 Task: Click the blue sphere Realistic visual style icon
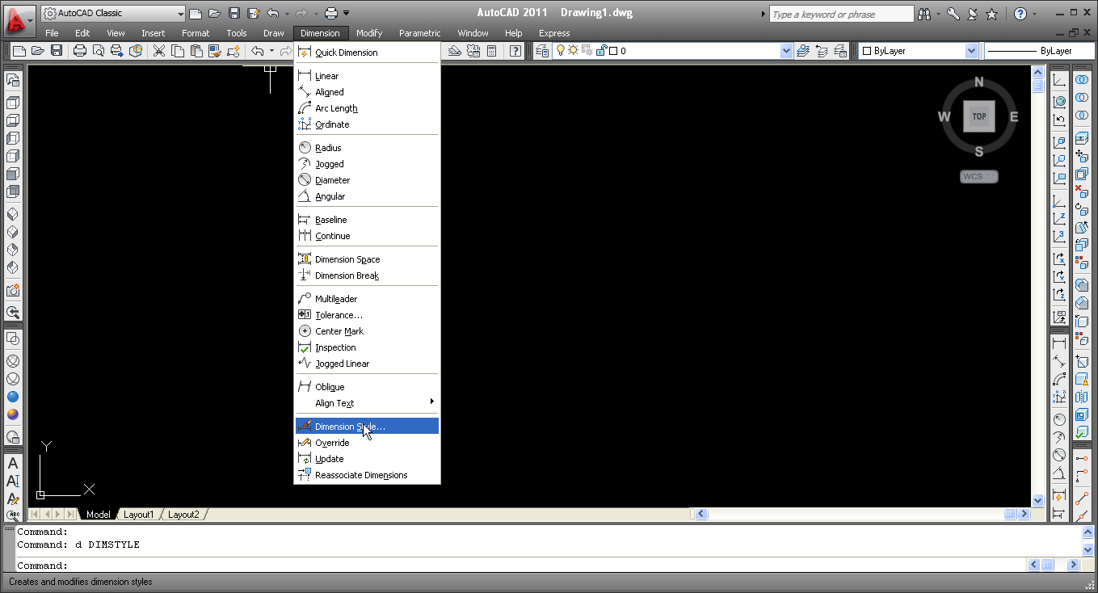(x=13, y=397)
